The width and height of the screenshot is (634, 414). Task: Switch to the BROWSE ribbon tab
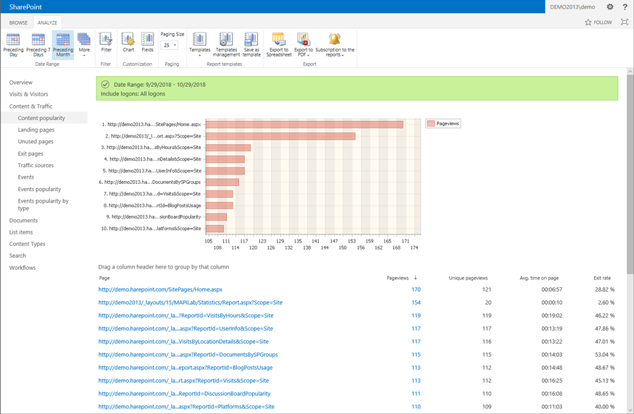[x=18, y=22]
